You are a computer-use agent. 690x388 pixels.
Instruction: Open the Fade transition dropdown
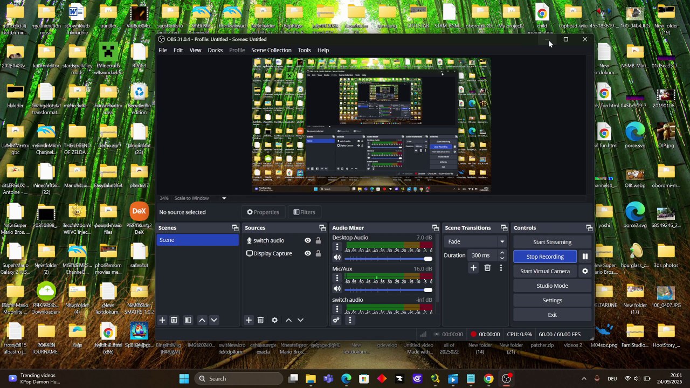pyautogui.click(x=476, y=241)
